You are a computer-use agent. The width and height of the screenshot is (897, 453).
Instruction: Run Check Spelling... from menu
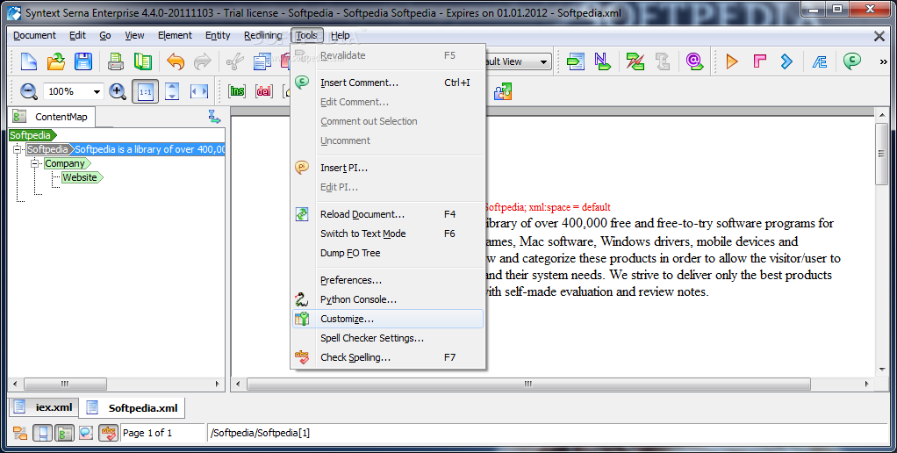click(x=388, y=357)
